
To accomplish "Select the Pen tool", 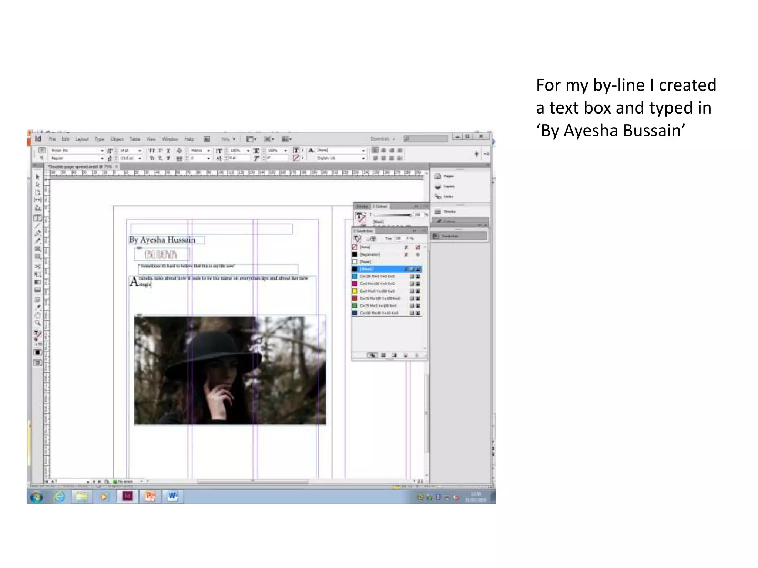I will tap(37, 233).
